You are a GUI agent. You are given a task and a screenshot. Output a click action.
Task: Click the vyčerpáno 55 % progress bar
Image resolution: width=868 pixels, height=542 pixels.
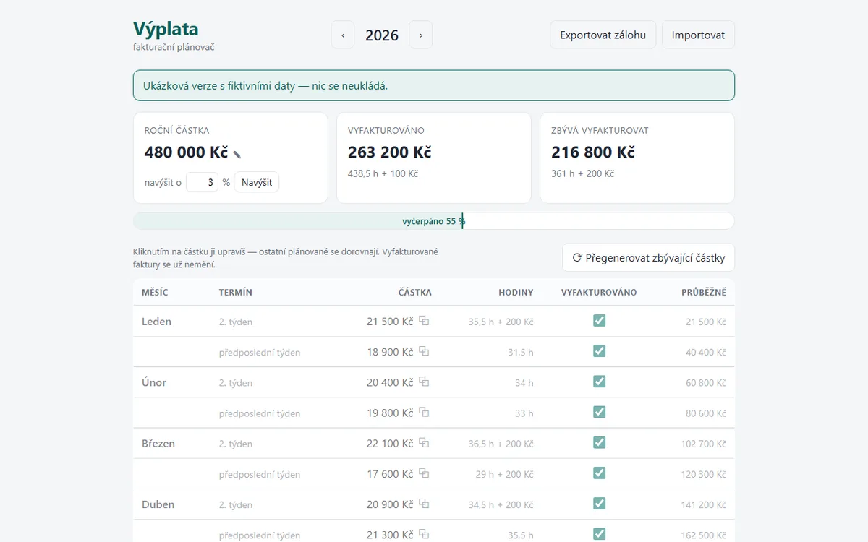tap(434, 221)
